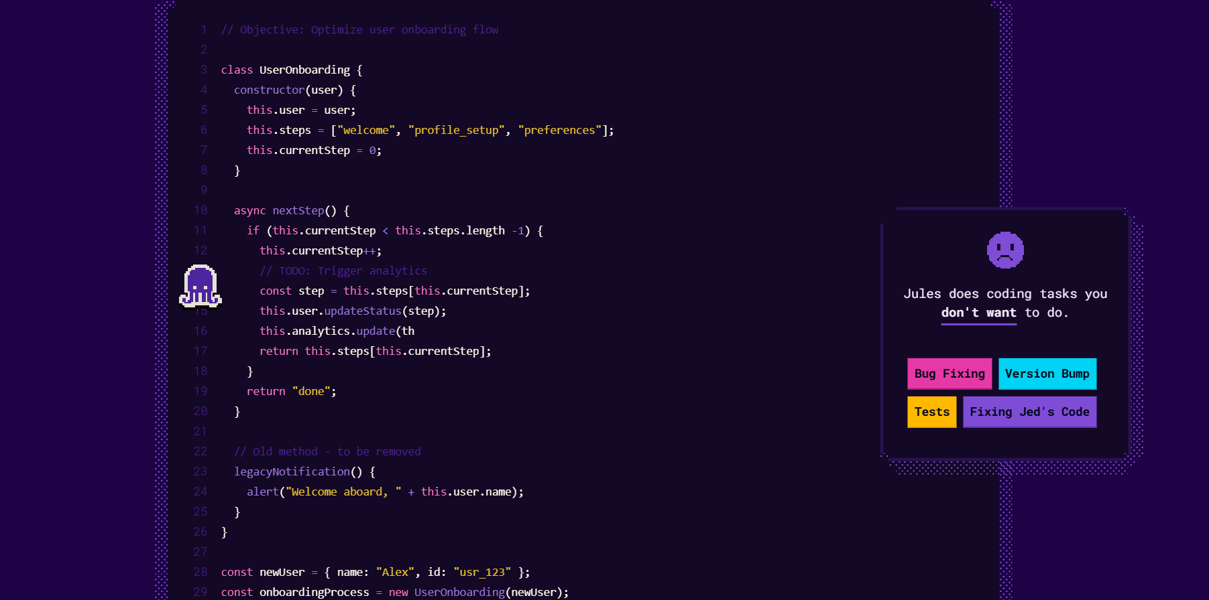
Task: Click line number 22 in the gutter
Action: pyautogui.click(x=200, y=451)
